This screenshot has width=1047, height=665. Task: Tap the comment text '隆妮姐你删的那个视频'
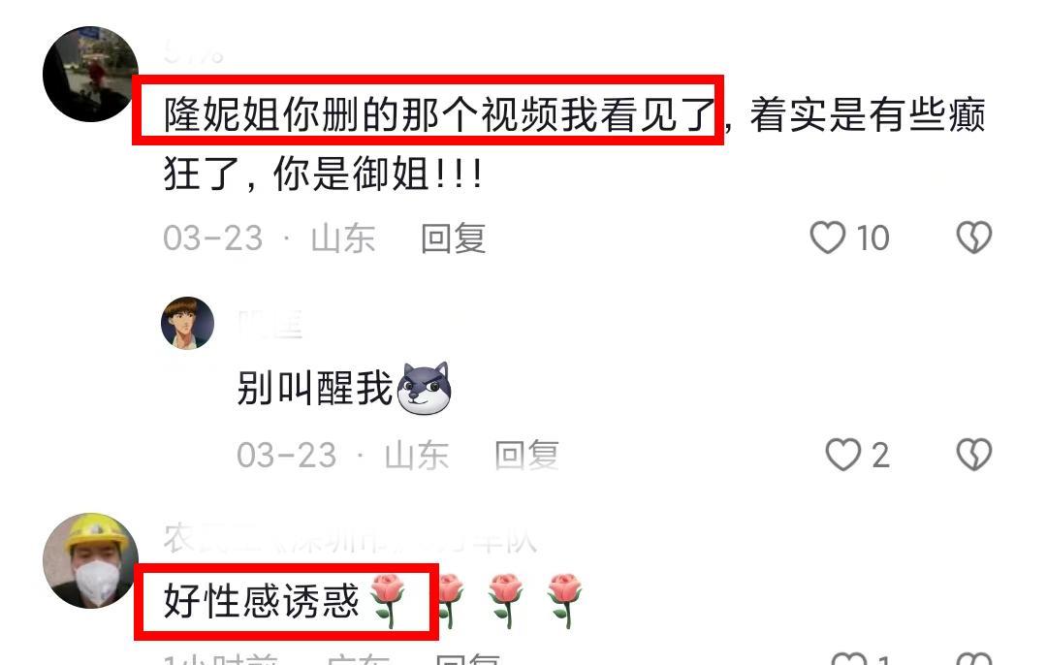362,114
